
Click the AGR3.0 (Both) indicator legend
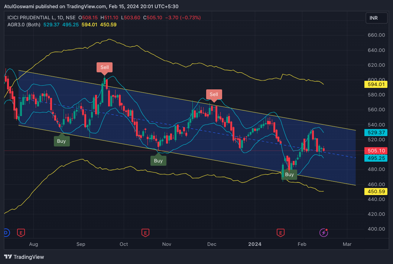click(x=24, y=24)
